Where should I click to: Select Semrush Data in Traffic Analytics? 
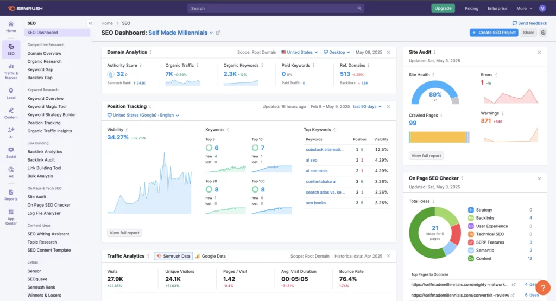(x=173, y=256)
